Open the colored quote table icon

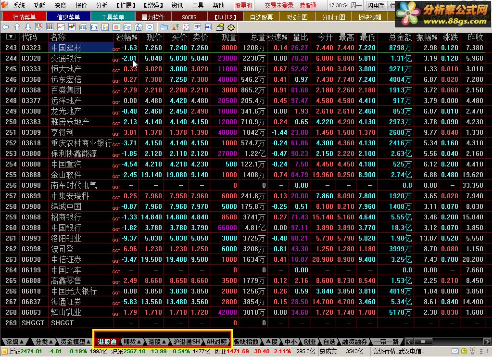[x=50, y=27]
